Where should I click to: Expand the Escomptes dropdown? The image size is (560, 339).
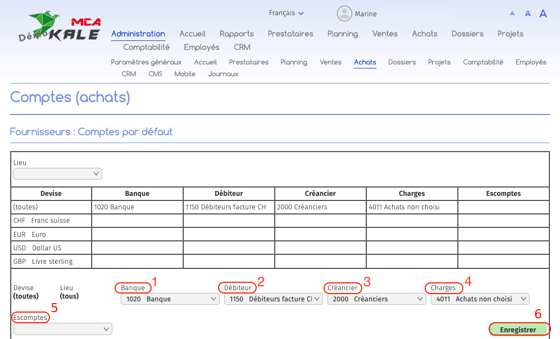[62, 329]
